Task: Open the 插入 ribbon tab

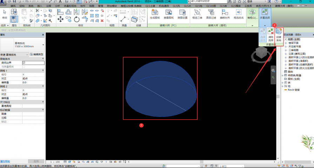Action: pyautogui.click(x=40, y=6)
